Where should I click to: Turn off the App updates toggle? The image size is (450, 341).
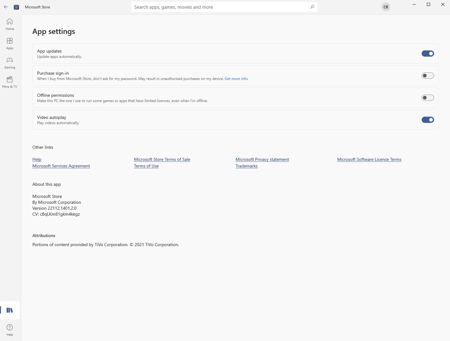coord(428,54)
